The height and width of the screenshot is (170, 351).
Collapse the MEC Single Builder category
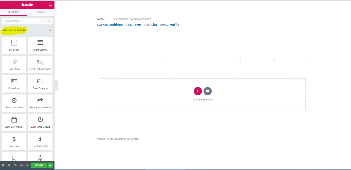[50, 31]
